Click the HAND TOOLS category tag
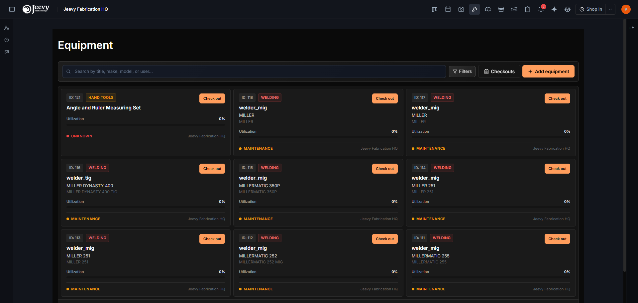The image size is (638, 303). [x=101, y=97]
